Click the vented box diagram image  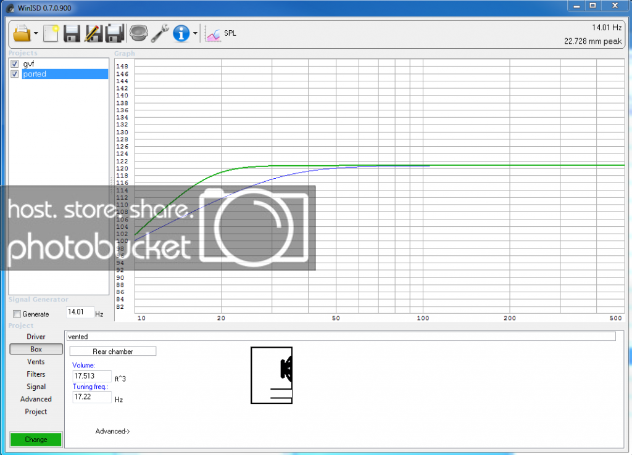(272, 375)
